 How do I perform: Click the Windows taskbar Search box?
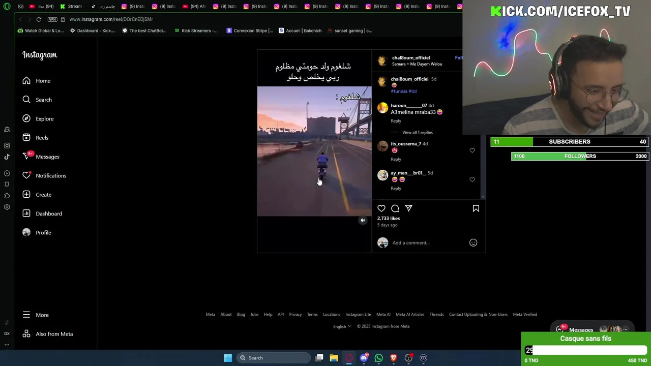click(x=274, y=358)
